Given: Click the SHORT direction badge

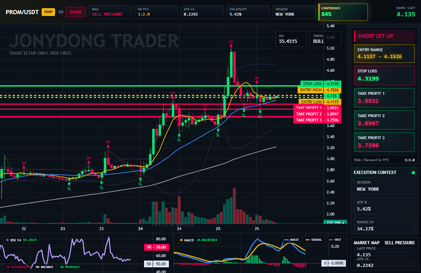Looking at the screenshot, I should [x=76, y=12].
